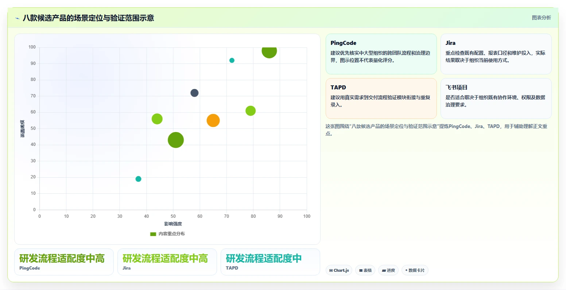Click the 内容重点分布 legend label
Image resolution: width=566 pixels, height=290 pixels.
(171, 234)
